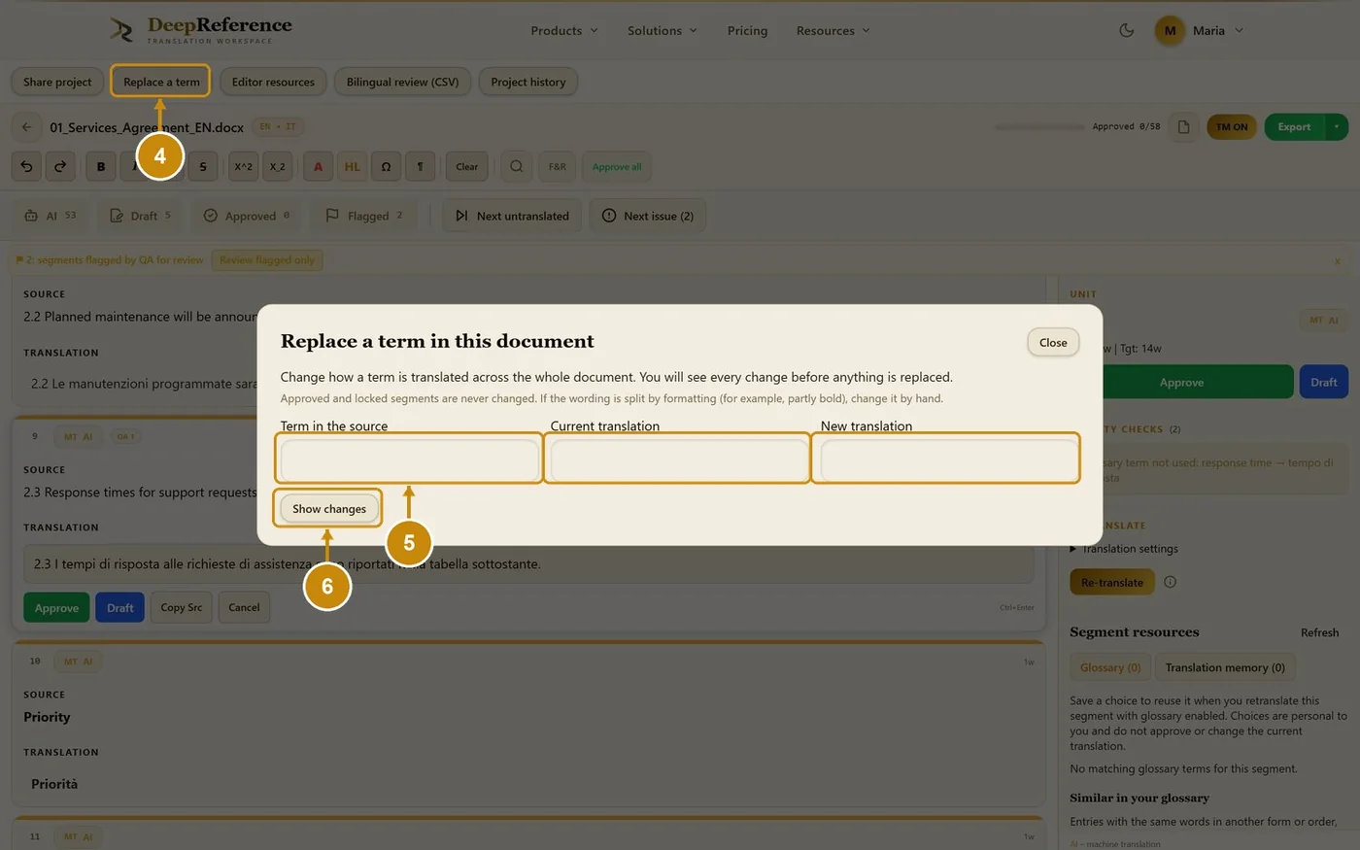Screen dimensions: 1360x850
Task: Toggle the TM ON translation memory switch
Action: (x=1232, y=127)
